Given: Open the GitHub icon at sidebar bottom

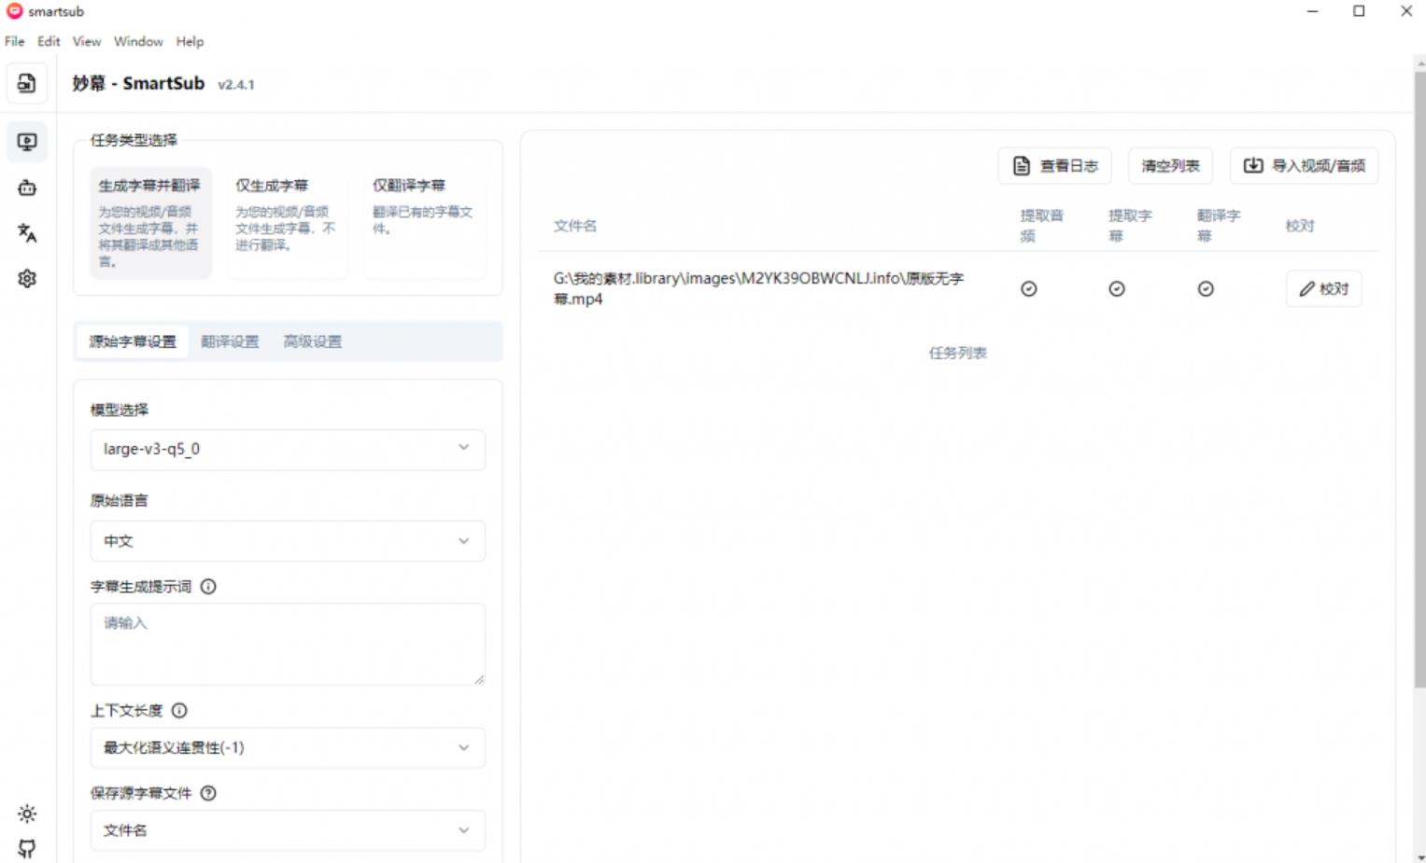Looking at the screenshot, I should tap(27, 848).
